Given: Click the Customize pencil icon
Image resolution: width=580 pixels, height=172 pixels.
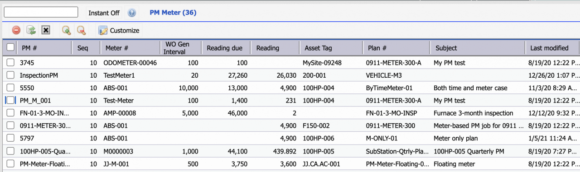Looking at the screenshot, I should [x=103, y=30].
